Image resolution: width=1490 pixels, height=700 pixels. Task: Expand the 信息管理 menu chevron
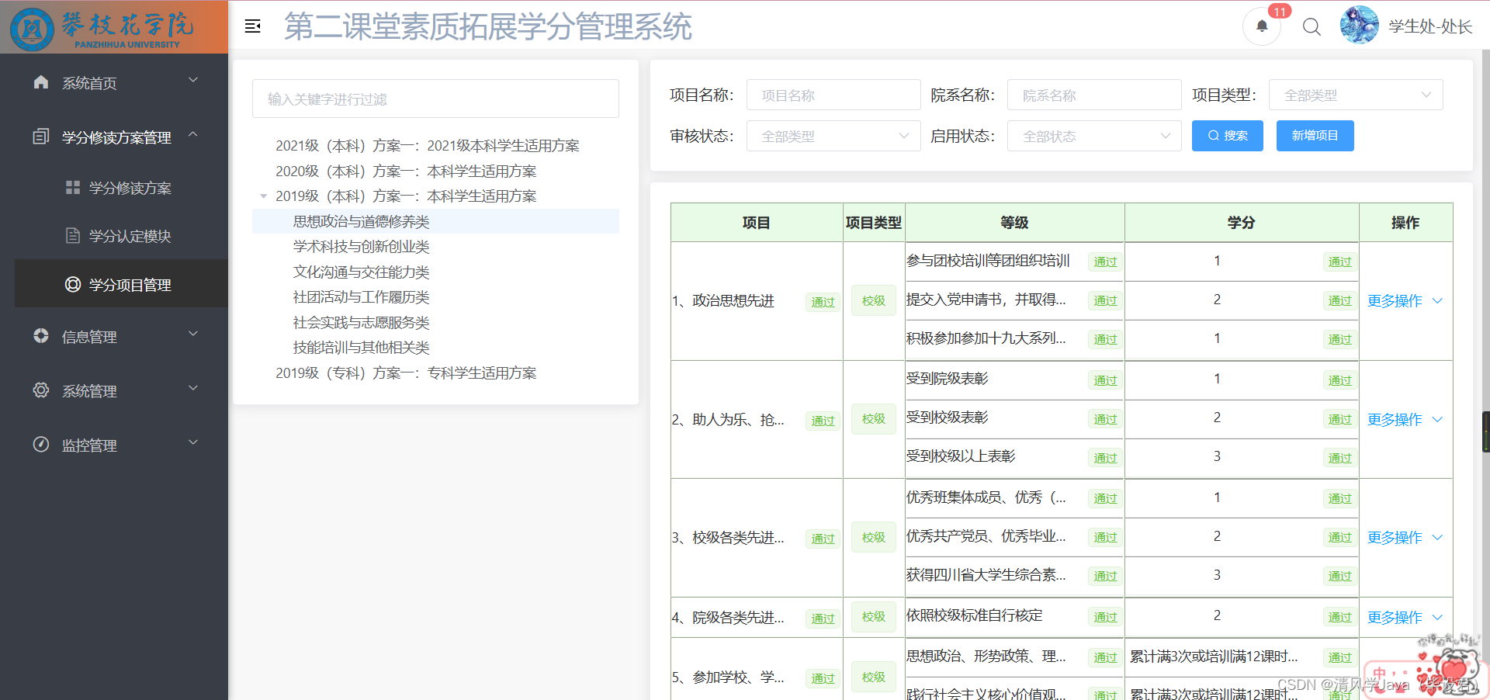pyautogui.click(x=193, y=334)
